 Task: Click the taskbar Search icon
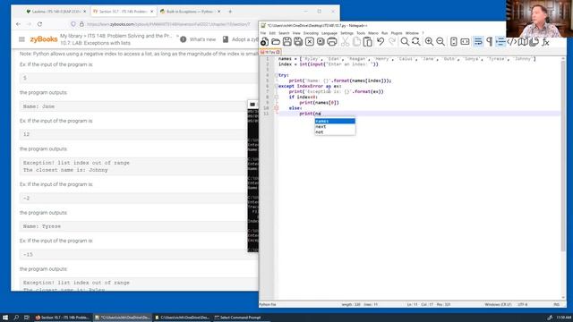[x=16, y=318]
